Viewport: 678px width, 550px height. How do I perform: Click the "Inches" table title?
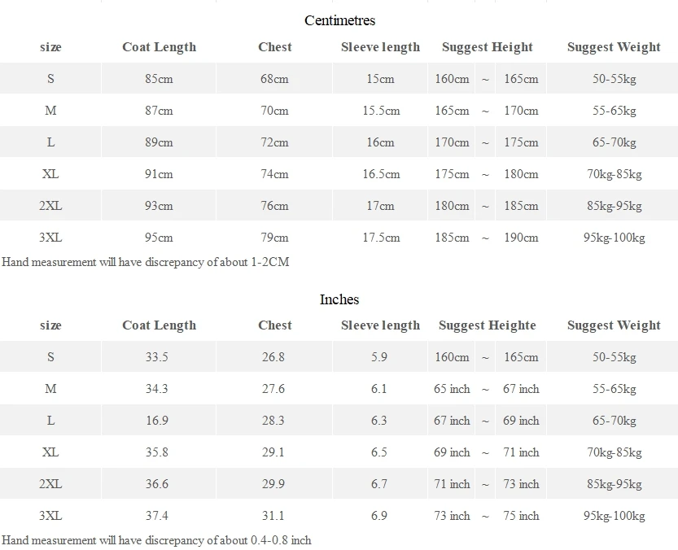[339, 299]
